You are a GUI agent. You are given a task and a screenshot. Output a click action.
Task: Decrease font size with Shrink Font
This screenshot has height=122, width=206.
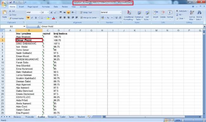point(55,12)
